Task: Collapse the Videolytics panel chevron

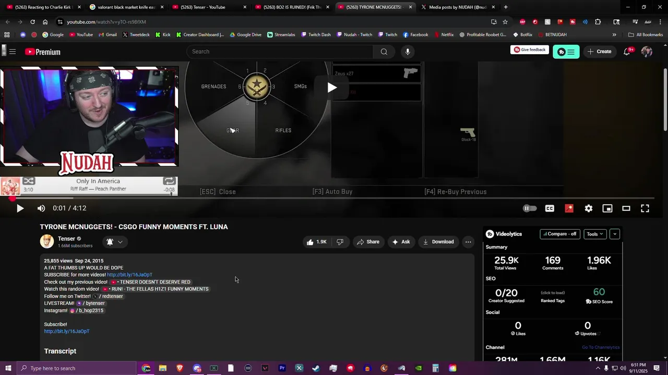Action: point(615,234)
